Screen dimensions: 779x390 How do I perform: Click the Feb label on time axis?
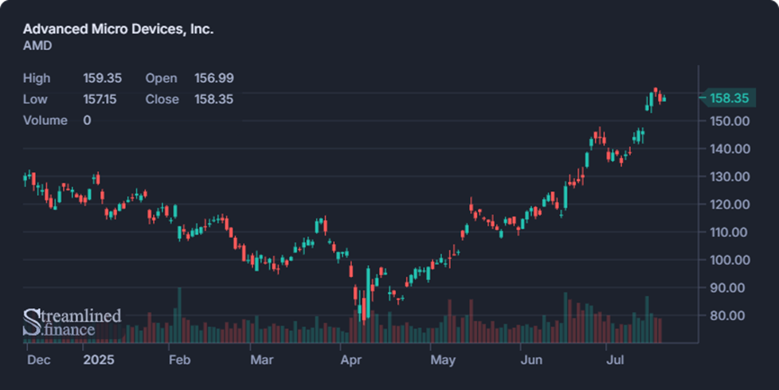click(179, 360)
